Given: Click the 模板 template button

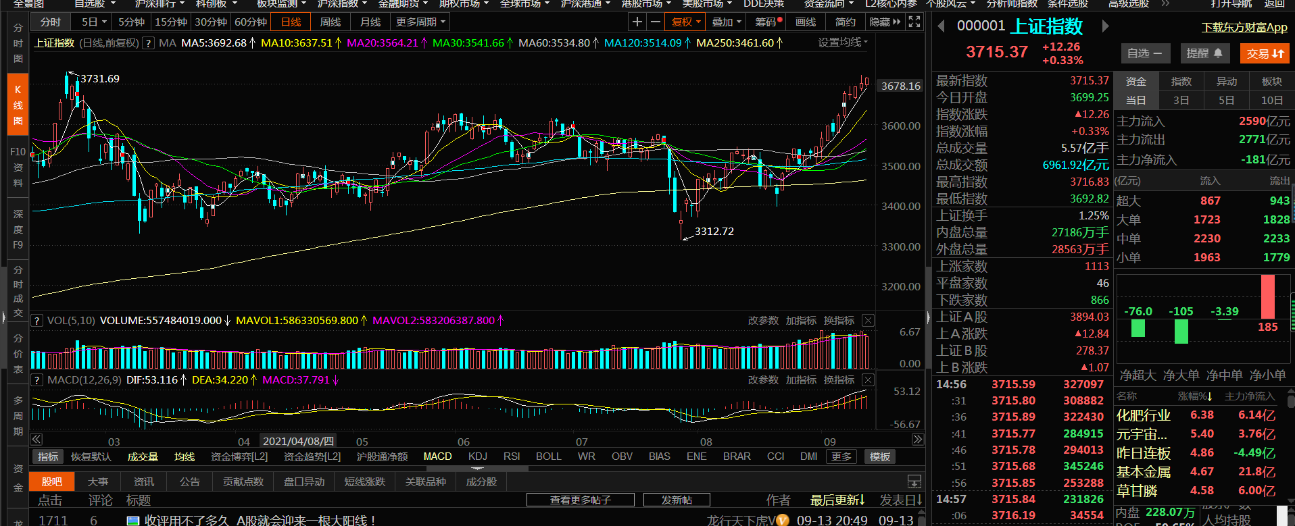Looking at the screenshot, I should click(x=880, y=457).
